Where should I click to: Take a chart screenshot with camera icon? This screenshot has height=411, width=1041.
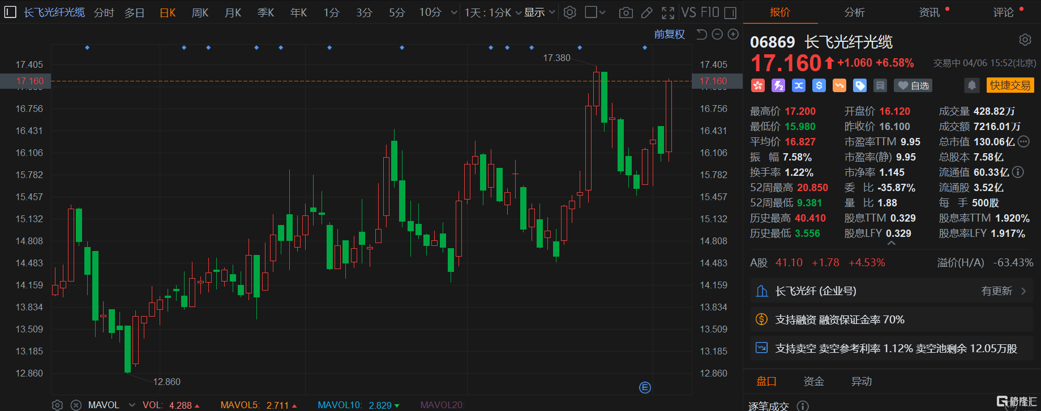pyautogui.click(x=626, y=12)
